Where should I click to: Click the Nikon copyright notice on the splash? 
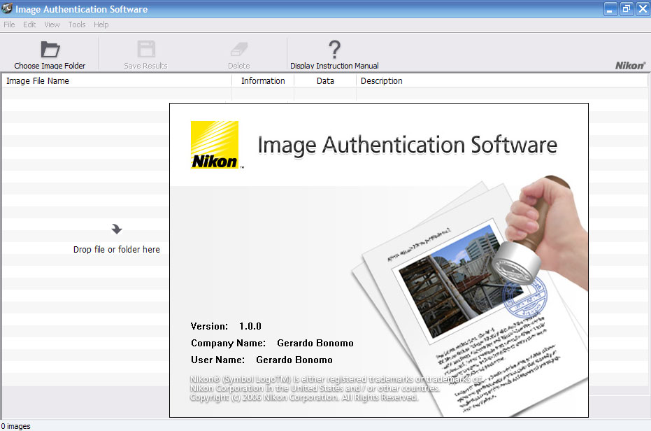[x=336, y=388]
